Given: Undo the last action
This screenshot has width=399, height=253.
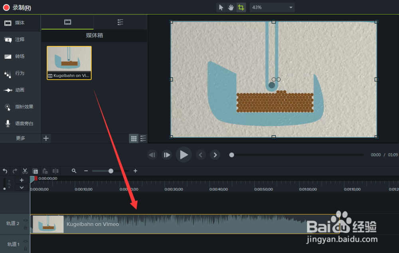Looking at the screenshot, I should click(5, 171).
